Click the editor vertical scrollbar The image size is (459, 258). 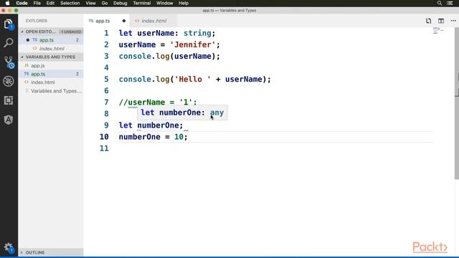[x=457, y=103]
